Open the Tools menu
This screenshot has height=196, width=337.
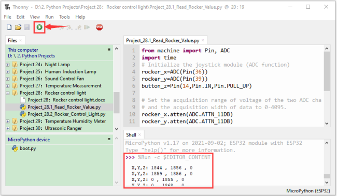click(64, 17)
